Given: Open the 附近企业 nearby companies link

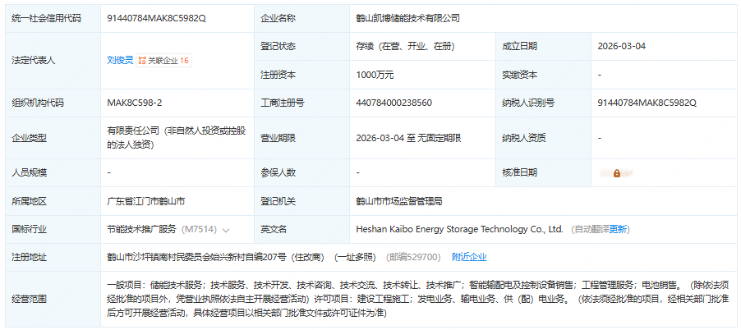Looking at the screenshot, I should tap(469, 257).
